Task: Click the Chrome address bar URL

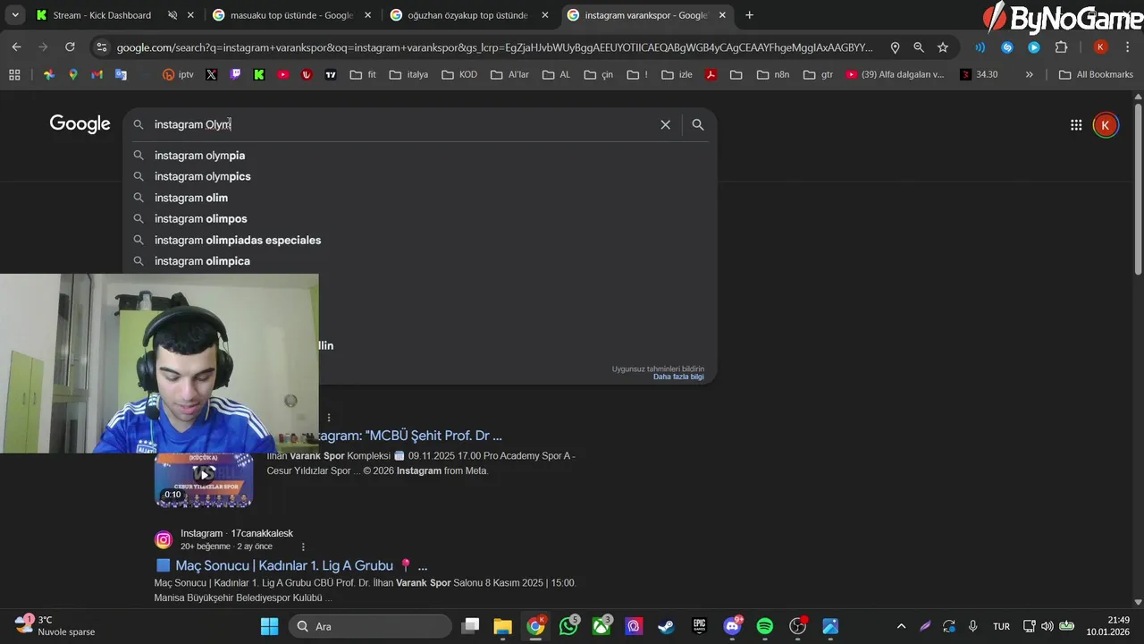Action: (x=496, y=47)
